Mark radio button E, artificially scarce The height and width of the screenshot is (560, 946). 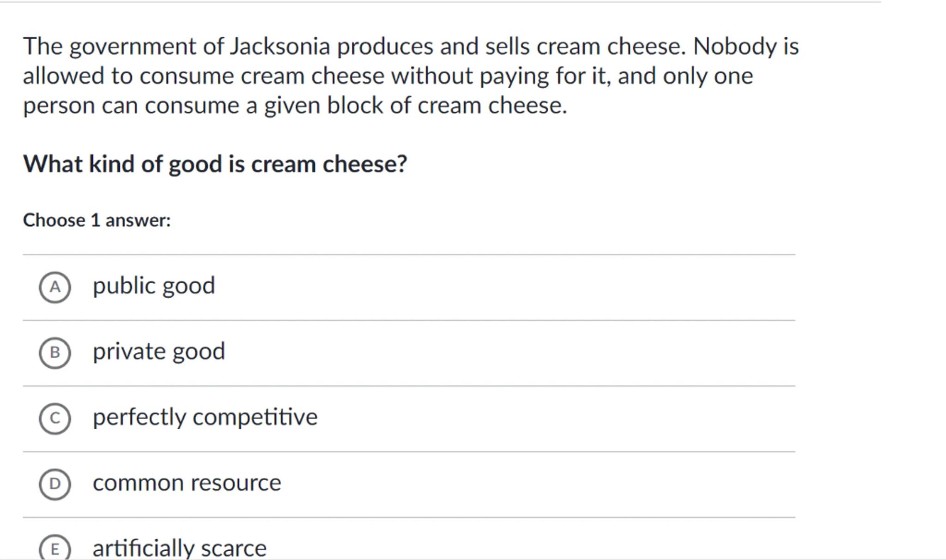pyautogui.click(x=55, y=549)
